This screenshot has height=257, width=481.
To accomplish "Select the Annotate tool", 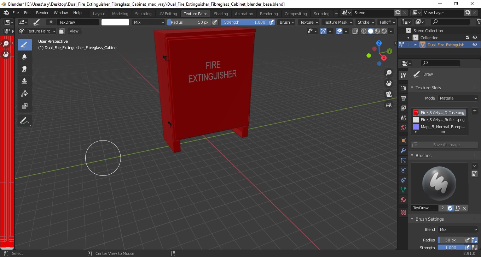I will click(24, 121).
